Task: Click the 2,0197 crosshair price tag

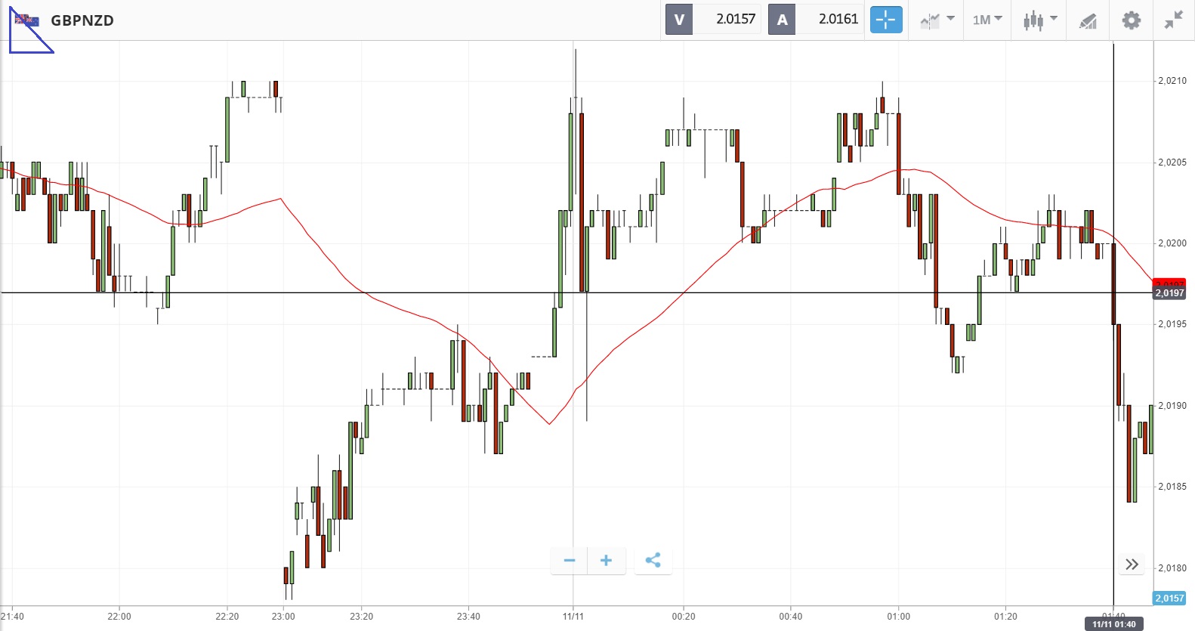Action: (x=1169, y=292)
